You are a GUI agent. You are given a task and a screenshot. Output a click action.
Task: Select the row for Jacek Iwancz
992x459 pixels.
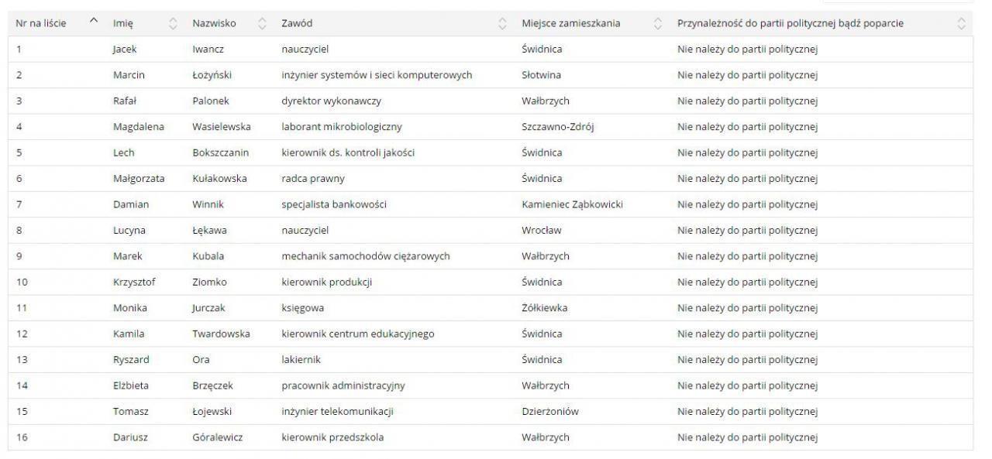[x=490, y=50]
